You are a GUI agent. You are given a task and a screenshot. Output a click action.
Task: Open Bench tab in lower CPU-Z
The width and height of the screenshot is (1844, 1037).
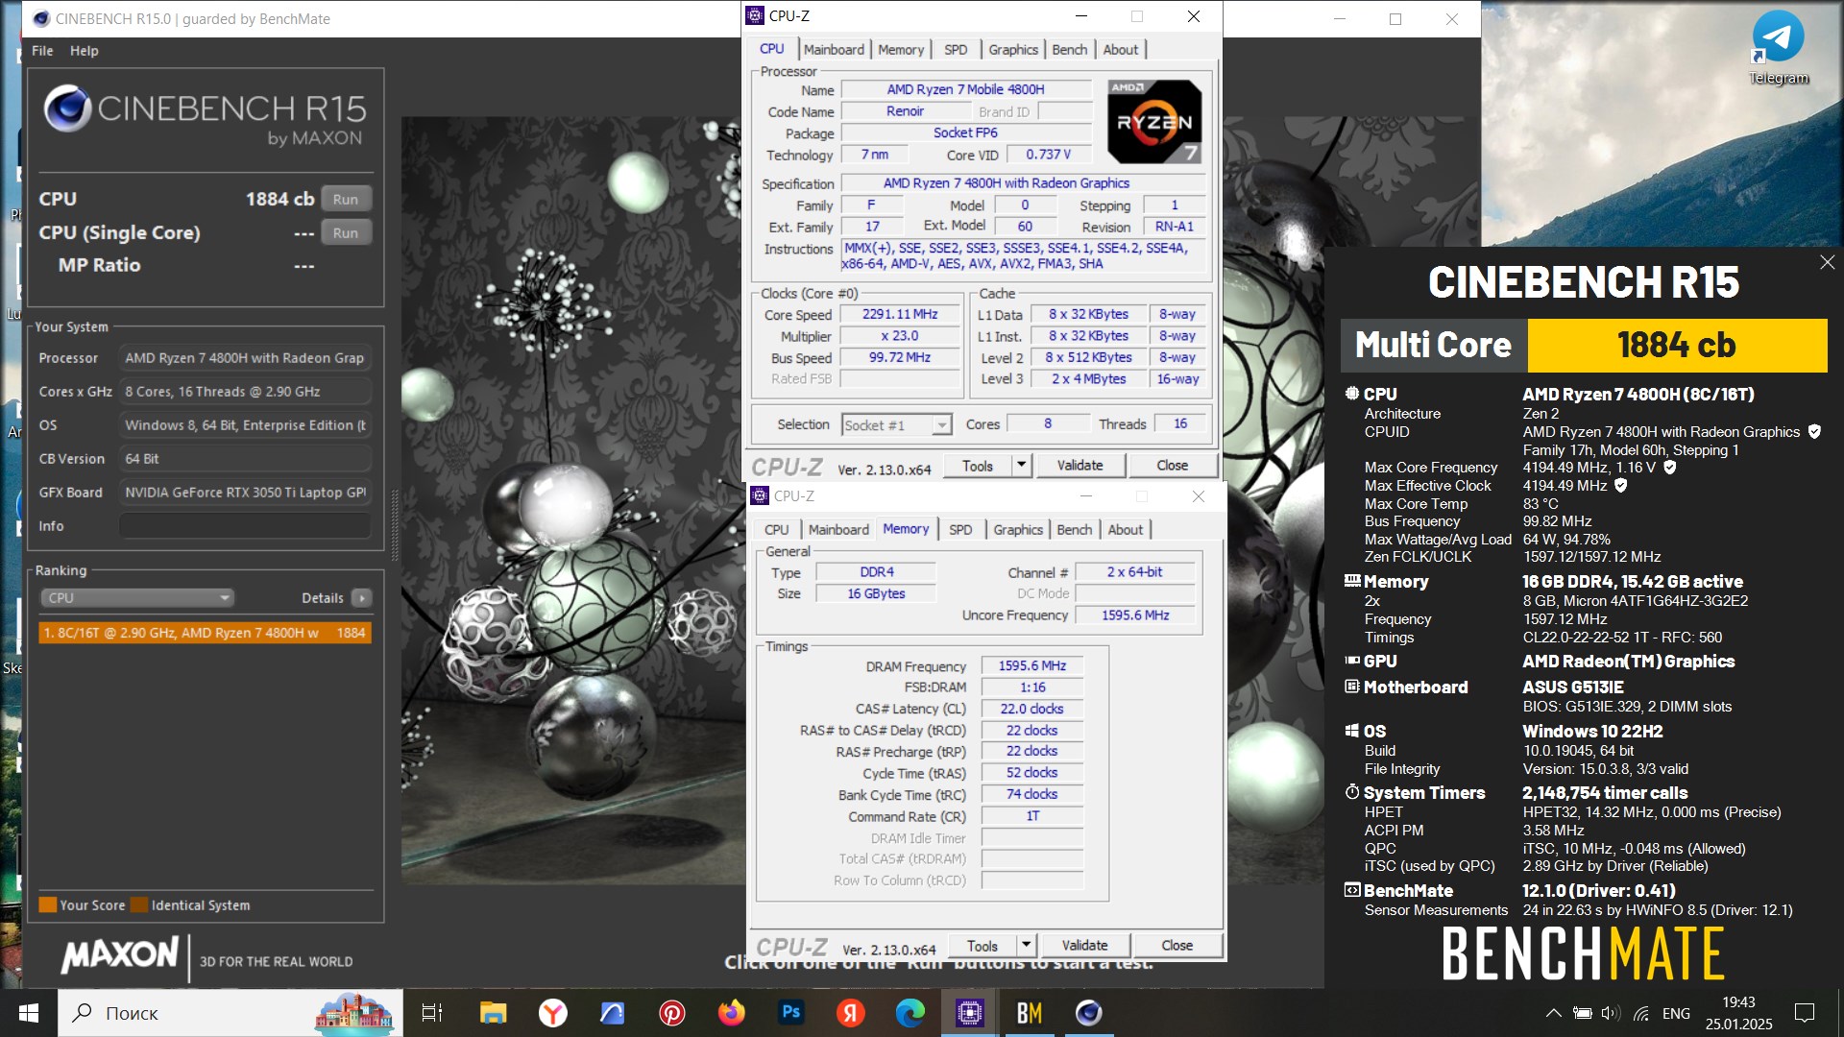click(x=1075, y=529)
